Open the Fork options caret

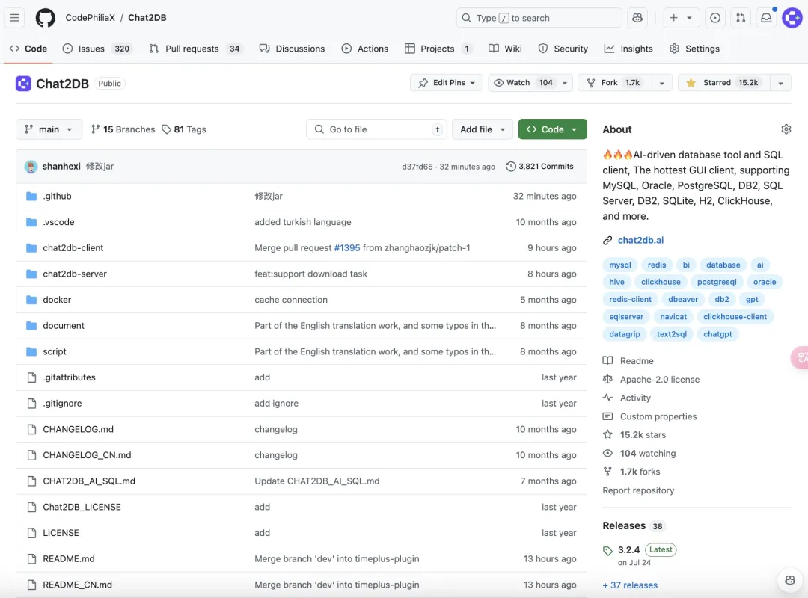[662, 83]
